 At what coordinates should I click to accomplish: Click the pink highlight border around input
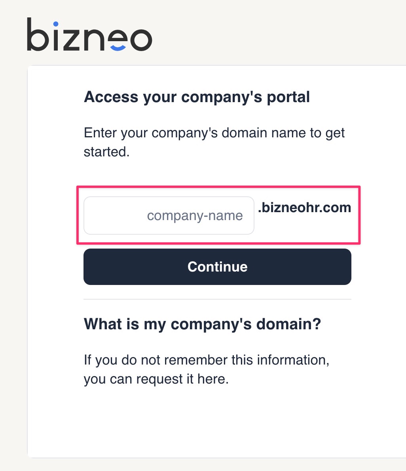pyautogui.click(x=218, y=187)
